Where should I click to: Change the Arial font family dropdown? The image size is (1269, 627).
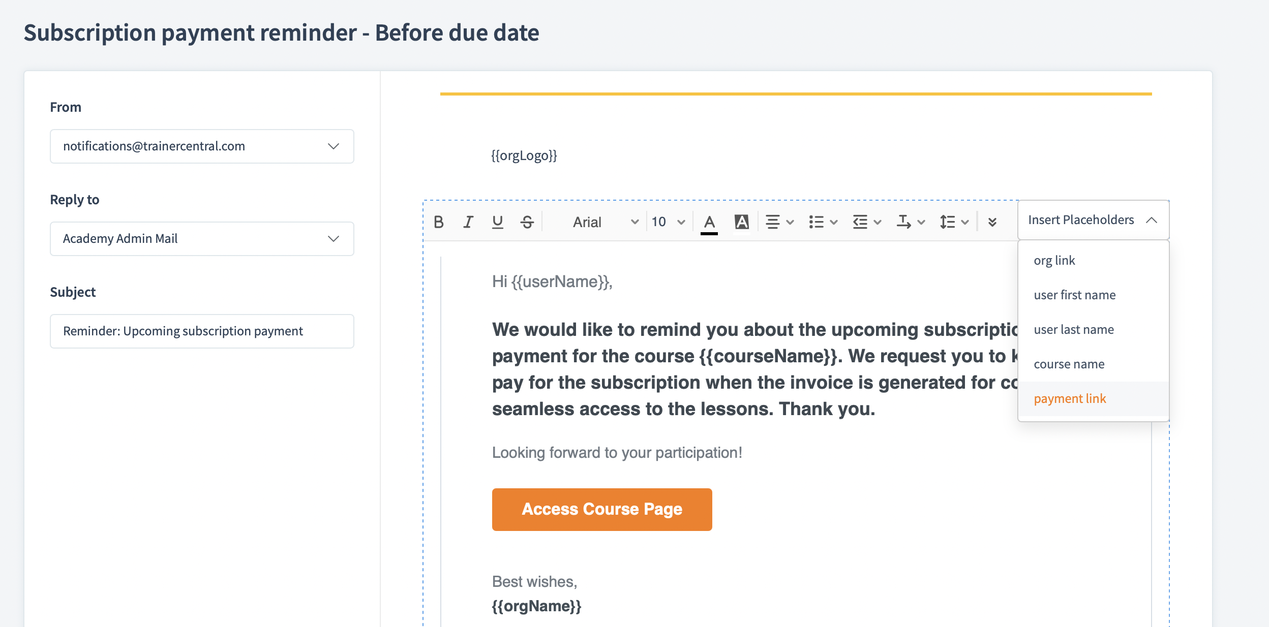pyautogui.click(x=605, y=222)
